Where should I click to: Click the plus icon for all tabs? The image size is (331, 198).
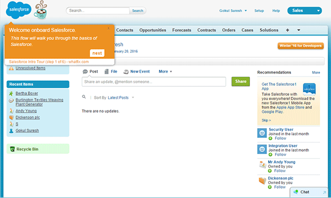(287, 30)
